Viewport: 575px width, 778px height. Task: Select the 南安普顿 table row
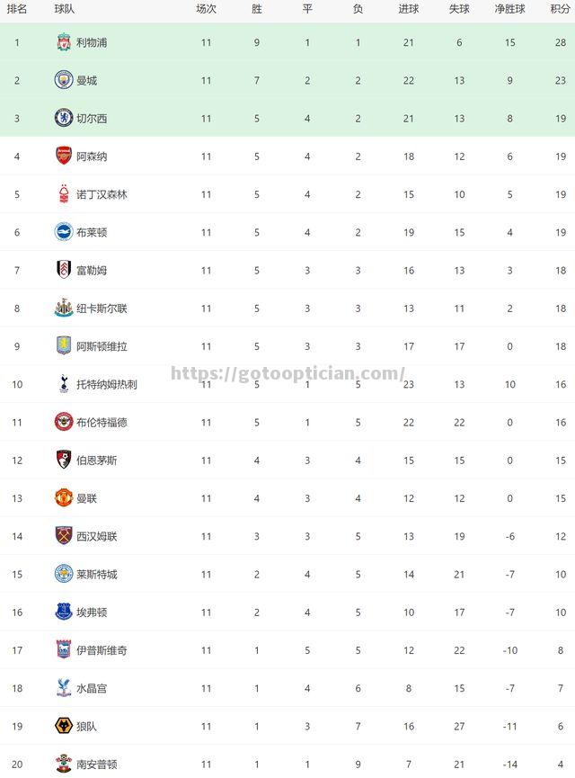pyautogui.click(x=287, y=763)
